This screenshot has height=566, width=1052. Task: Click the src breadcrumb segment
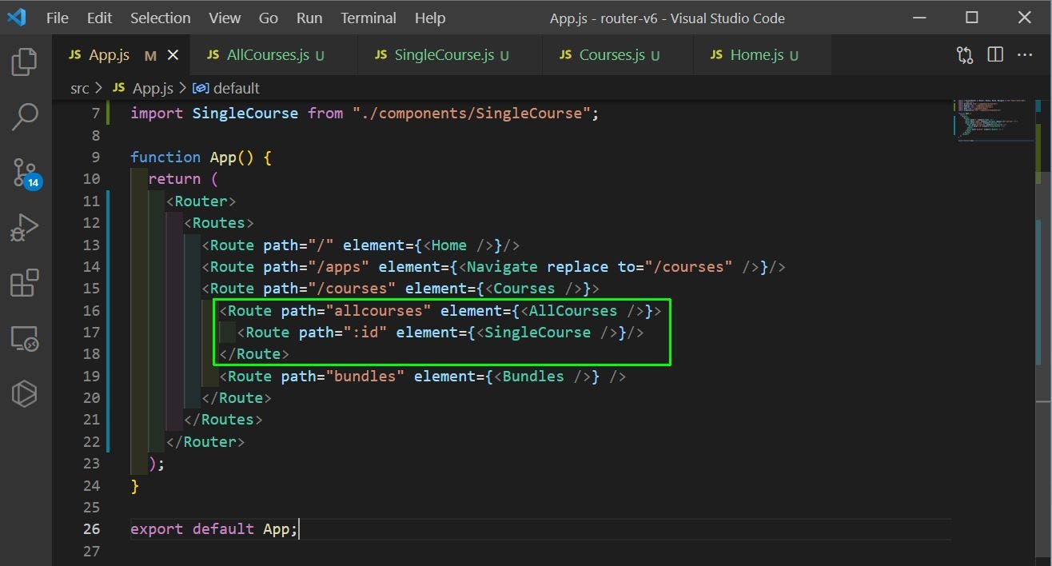coord(80,88)
